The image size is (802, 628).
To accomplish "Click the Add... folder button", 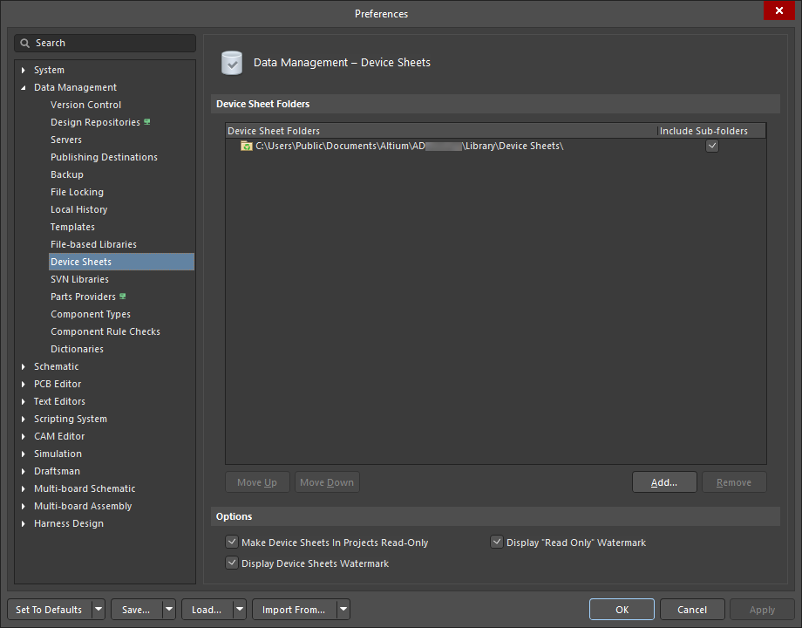I will [x=664, y=482].
